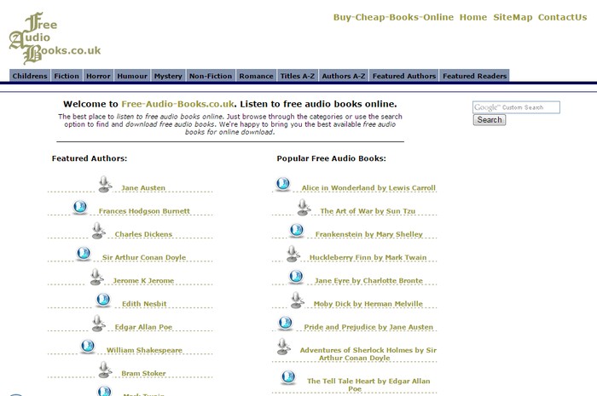597x396 pixels.
Task: Focus the Google Custom Search field
Action: coord(516,107)
